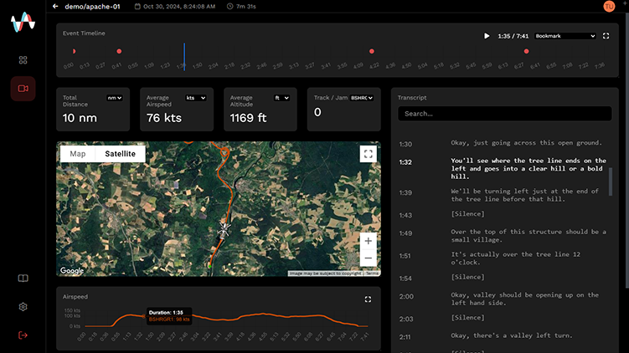629x353 pixels.
Task: Change Average Airspeed unit dropdown (kts)
Action: point(196,98)
